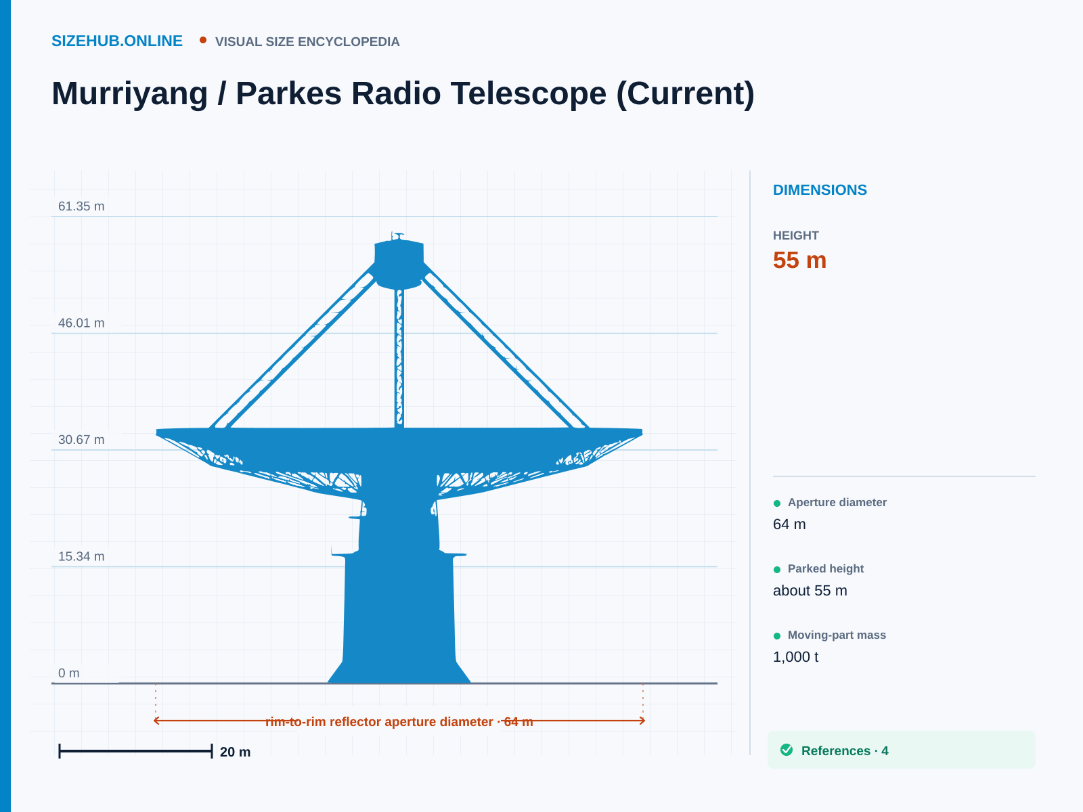Click the 30.67 m gridline label
The width and height of the screenshot is (1083, 812).
(x=81, y=440)
